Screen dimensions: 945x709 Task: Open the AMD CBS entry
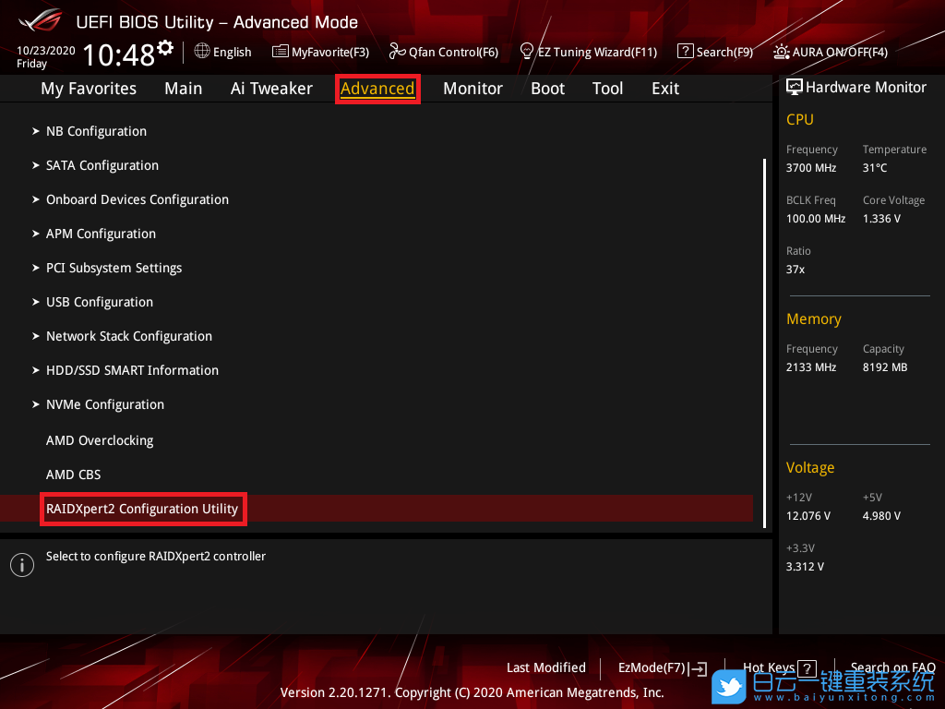[x=73, y=475]
